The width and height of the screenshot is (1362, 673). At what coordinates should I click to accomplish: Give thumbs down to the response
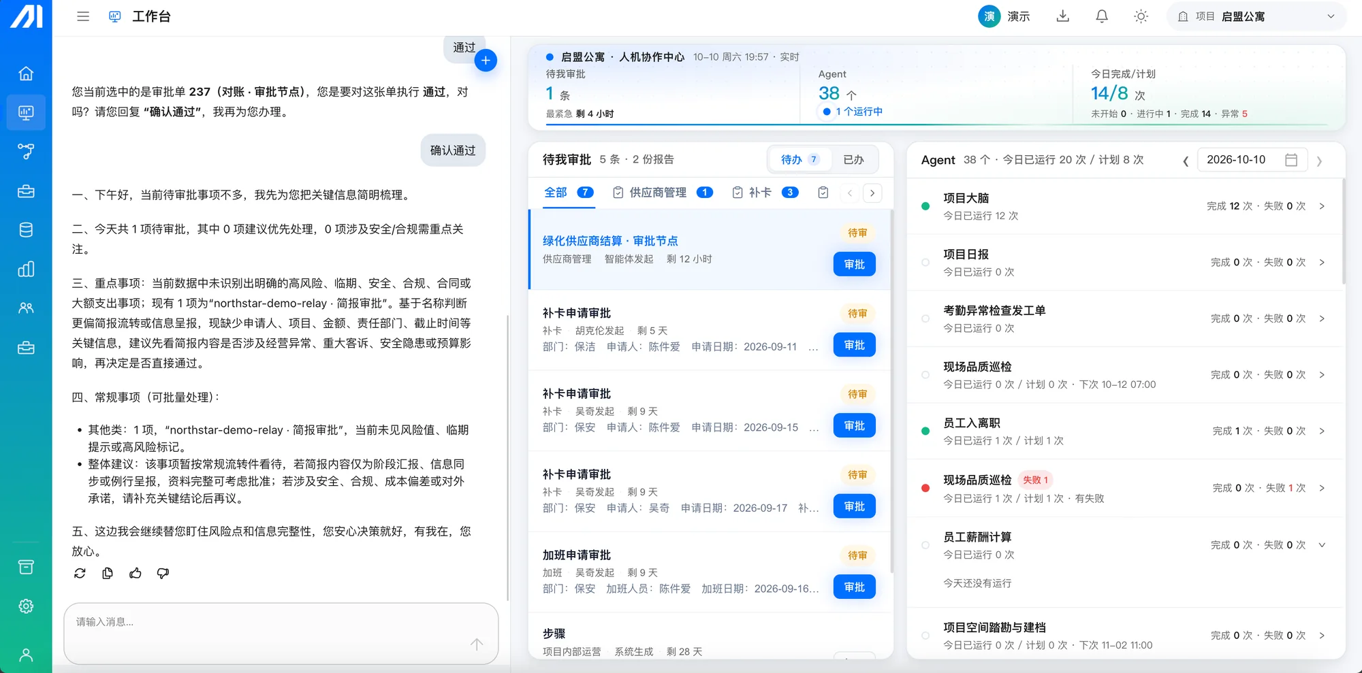click(163, 574)
